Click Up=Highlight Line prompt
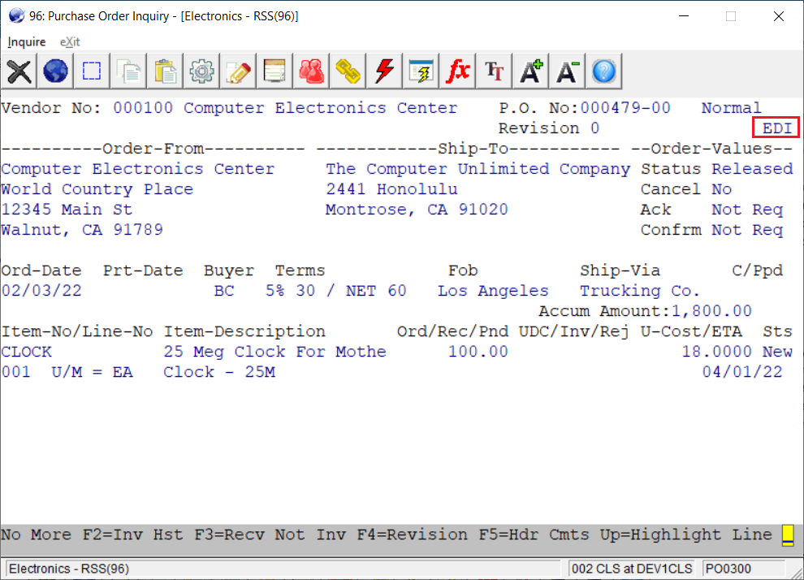804x580 pixels. click(686, 535)
